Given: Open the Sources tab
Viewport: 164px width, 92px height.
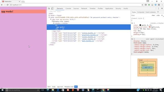Looking at the screenshot, I should (x=76, y=8).
